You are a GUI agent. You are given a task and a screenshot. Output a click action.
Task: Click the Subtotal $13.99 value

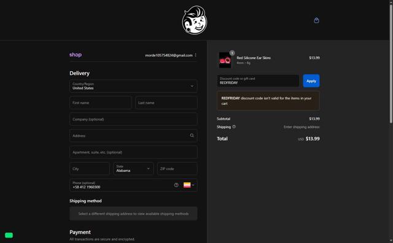point(314,119)
